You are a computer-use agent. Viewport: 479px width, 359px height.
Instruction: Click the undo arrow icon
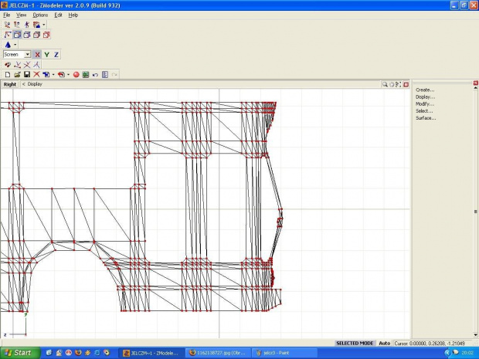point(95,74)
